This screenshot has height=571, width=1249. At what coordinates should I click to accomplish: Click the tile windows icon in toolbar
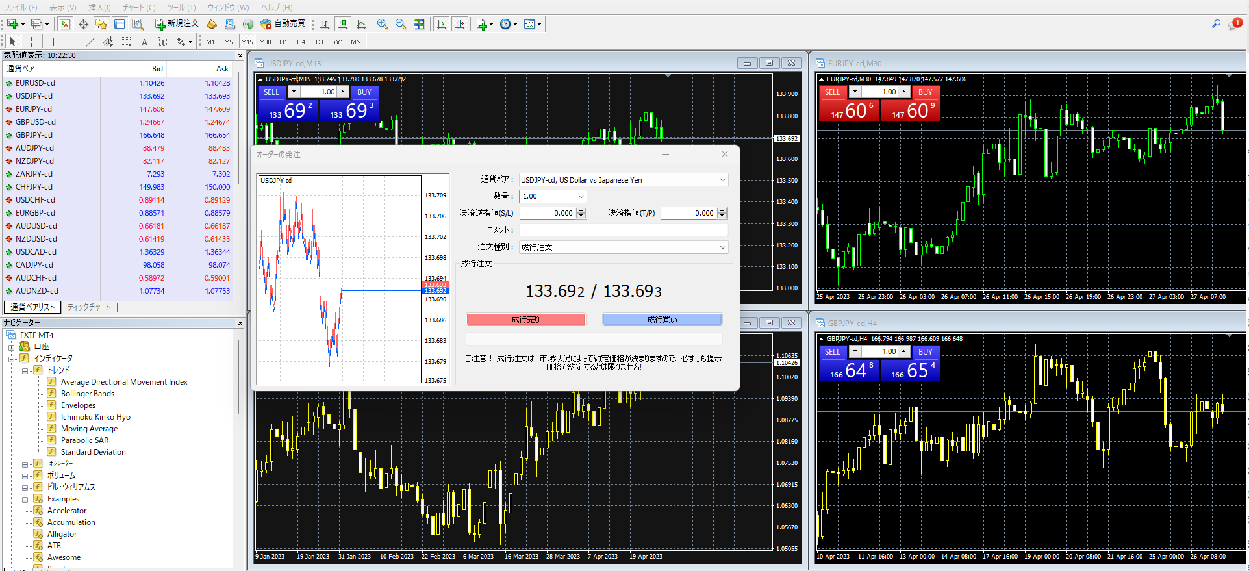click(419, 24)
